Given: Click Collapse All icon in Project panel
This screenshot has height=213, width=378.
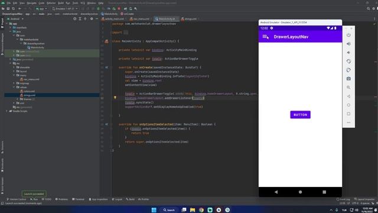Looking at the screenshot, I should click(x=85, y=18).
